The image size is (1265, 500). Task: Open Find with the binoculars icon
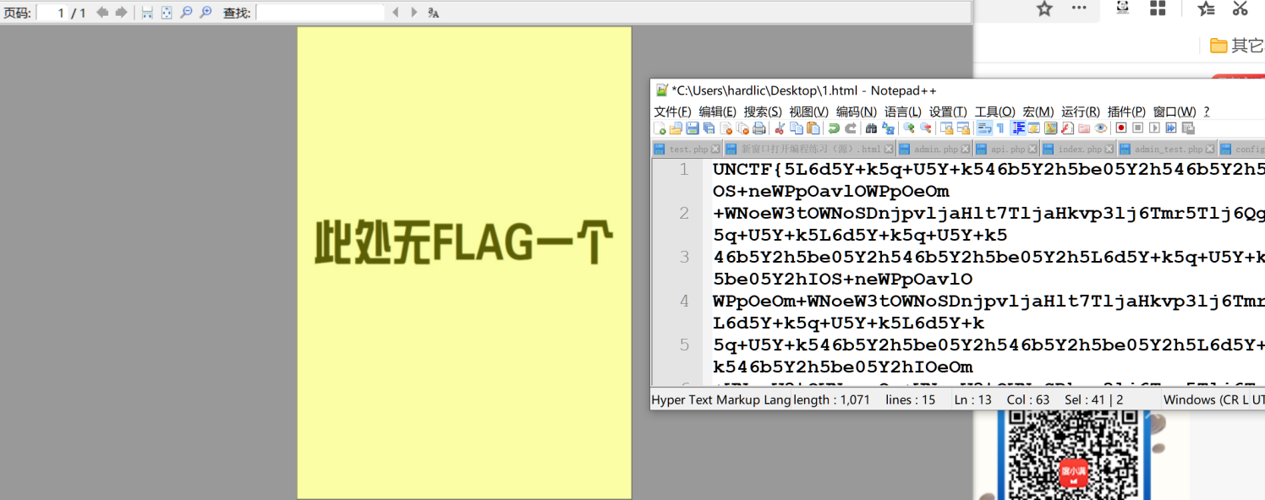tap(871, 128)
